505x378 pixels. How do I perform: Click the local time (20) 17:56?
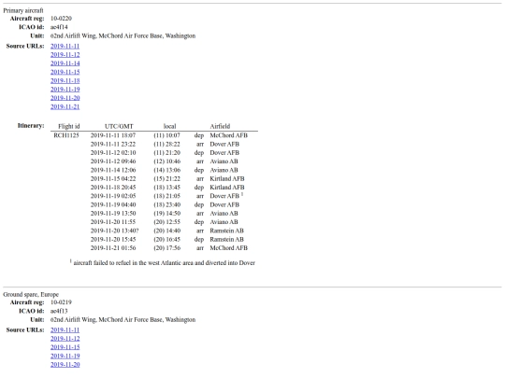click(166, 248)
